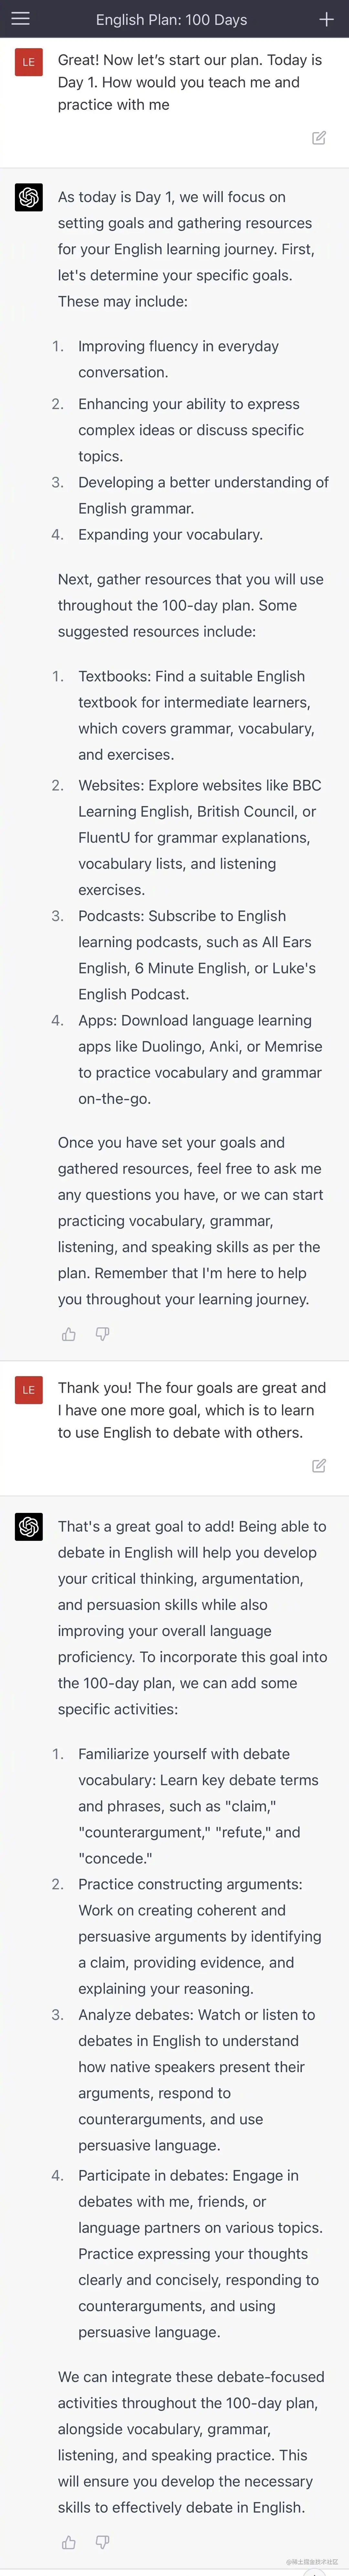Select the 'Expanding your vocabulary' list item
The width and height of the screenshot is (349, 2576).
(x=171, y=534)
